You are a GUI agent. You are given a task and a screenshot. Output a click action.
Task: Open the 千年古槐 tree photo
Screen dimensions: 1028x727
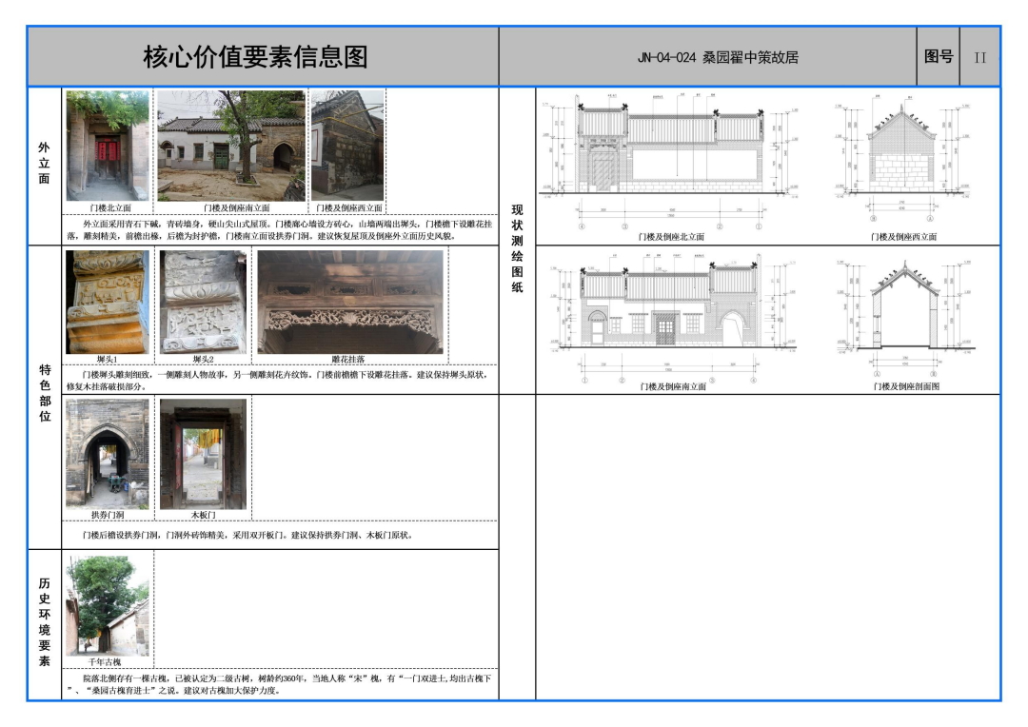[108, 605]
